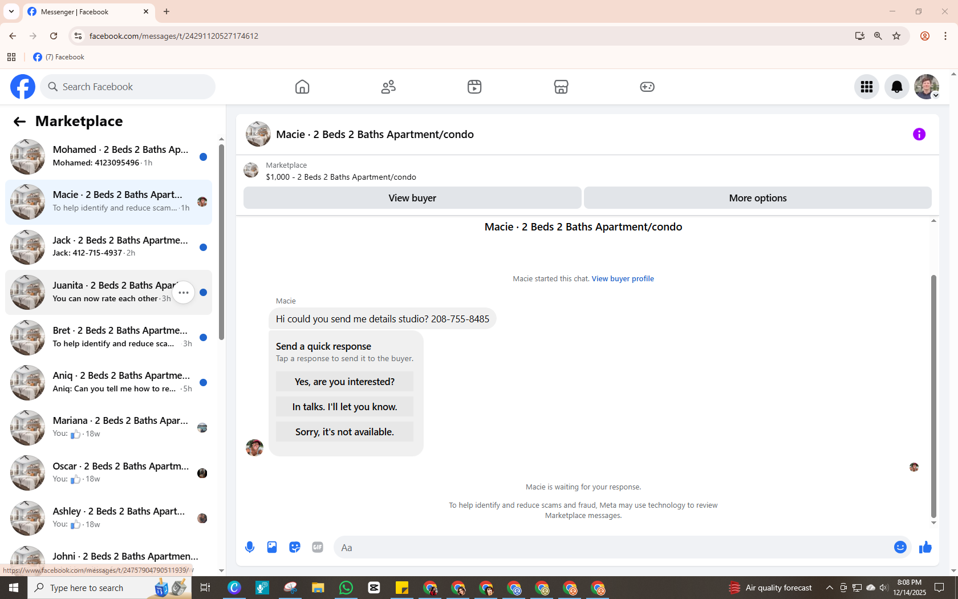Open View buyer profile link
The image size is (958, 599).
623,279
